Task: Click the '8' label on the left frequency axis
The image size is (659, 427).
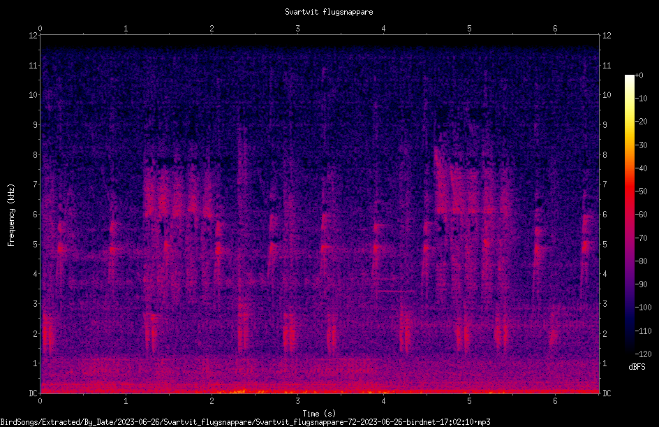Action: pyautogui.click(x=35, y=155)
